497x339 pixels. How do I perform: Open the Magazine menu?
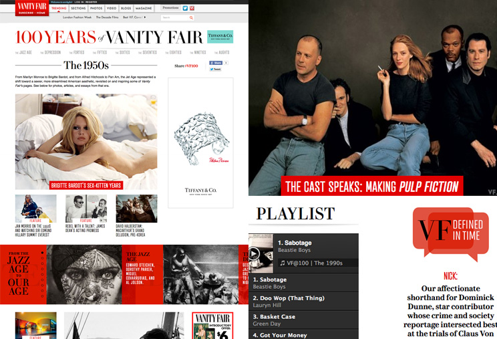click(x=144, y=8)
